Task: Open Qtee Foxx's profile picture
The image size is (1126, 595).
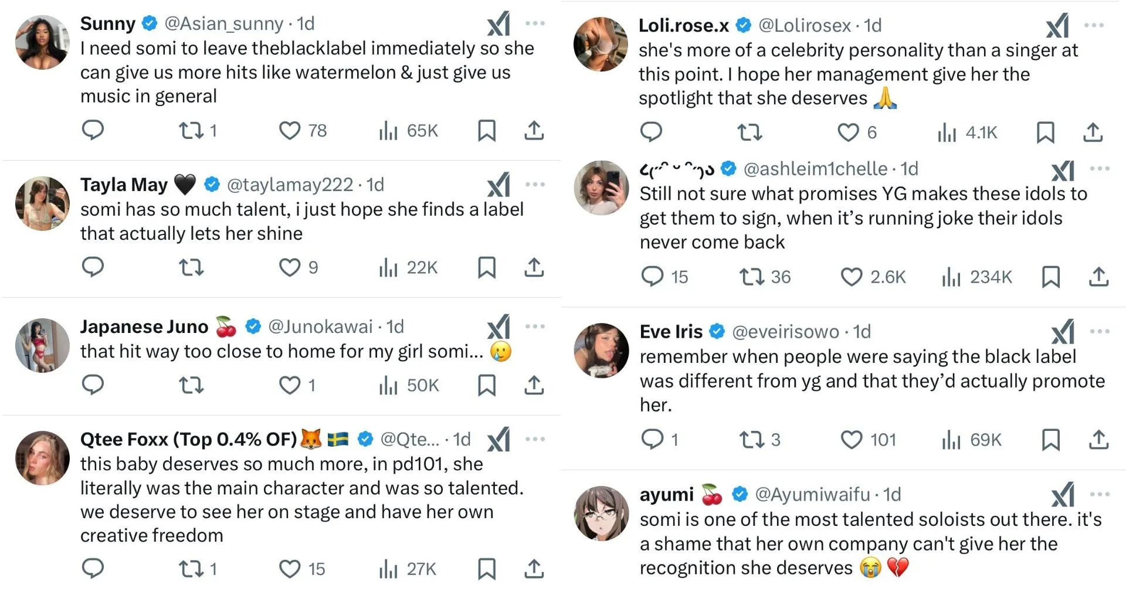Action: pyautogui.click(x=42, y=458)
